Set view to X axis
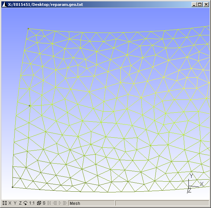The width and height of the screenshot is (211, 208). click(x=10, y=203)
